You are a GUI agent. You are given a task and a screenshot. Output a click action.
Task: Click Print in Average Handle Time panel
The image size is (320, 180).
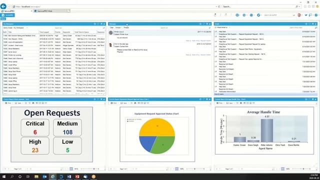click(x=219, y=103)
